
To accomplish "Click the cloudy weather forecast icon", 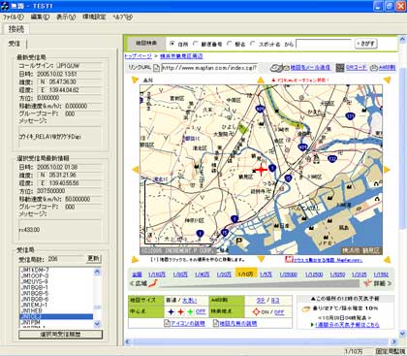I will [x=306, y=308].
